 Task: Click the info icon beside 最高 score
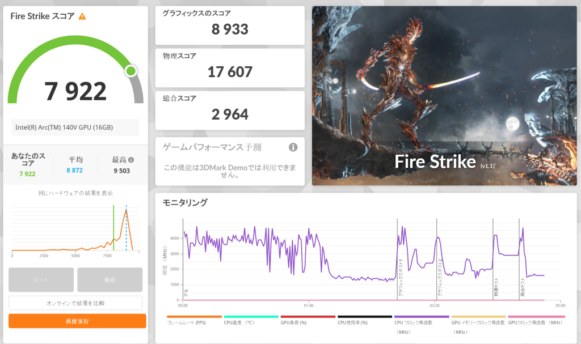coord(131,160)
